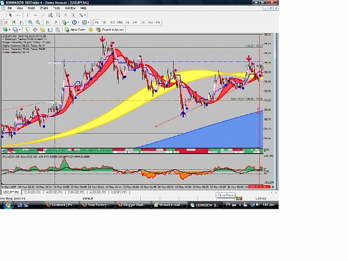Select the Text tool
Screen dimensions: 348x261
[x=66, y=15]
